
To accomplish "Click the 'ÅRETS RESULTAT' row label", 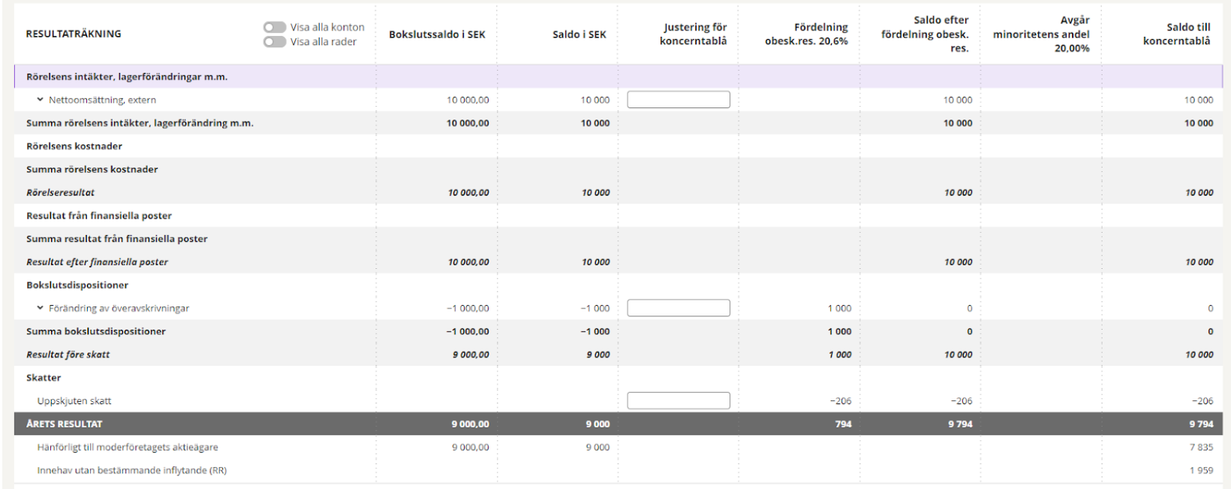I will 65,424.
